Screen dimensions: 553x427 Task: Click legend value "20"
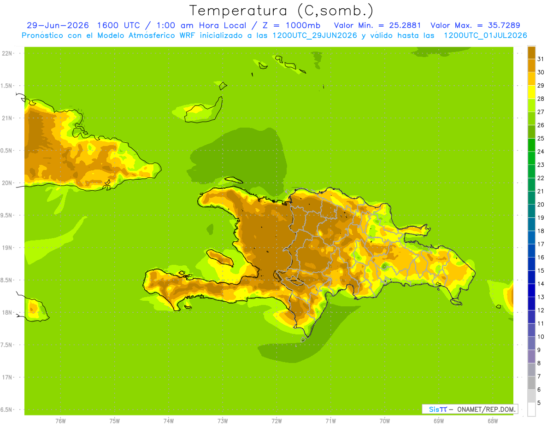coord(541,205)
